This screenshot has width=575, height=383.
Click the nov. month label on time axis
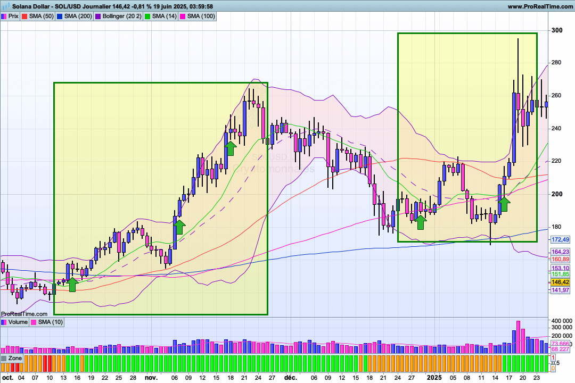pyautogui.click(x=151, y=378)
